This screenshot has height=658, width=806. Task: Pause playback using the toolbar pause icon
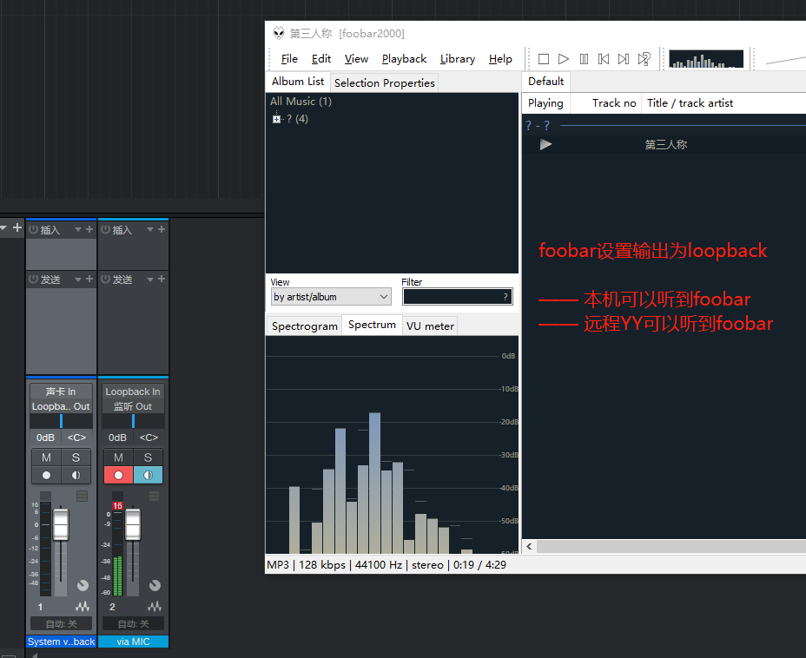coord(584,59)
